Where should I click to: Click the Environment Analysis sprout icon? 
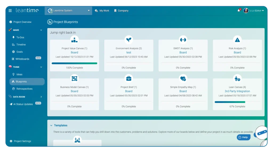pos(129,40)
